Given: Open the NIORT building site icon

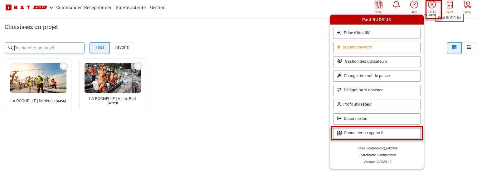Looking at the screenshot, I should 378,5.
